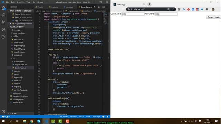Open Task View on the taskbar
The width and height of the screenshot is (221, 124).
(17, 121)
